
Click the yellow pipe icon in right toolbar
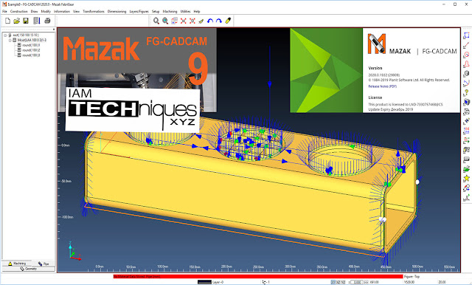pyautogui.click(x=466, y=150)
